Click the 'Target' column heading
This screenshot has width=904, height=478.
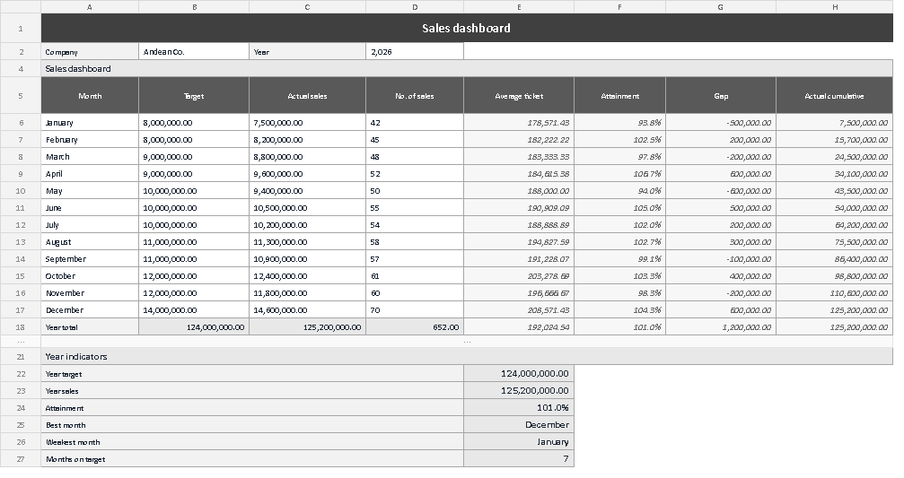(x=194, y=96)
